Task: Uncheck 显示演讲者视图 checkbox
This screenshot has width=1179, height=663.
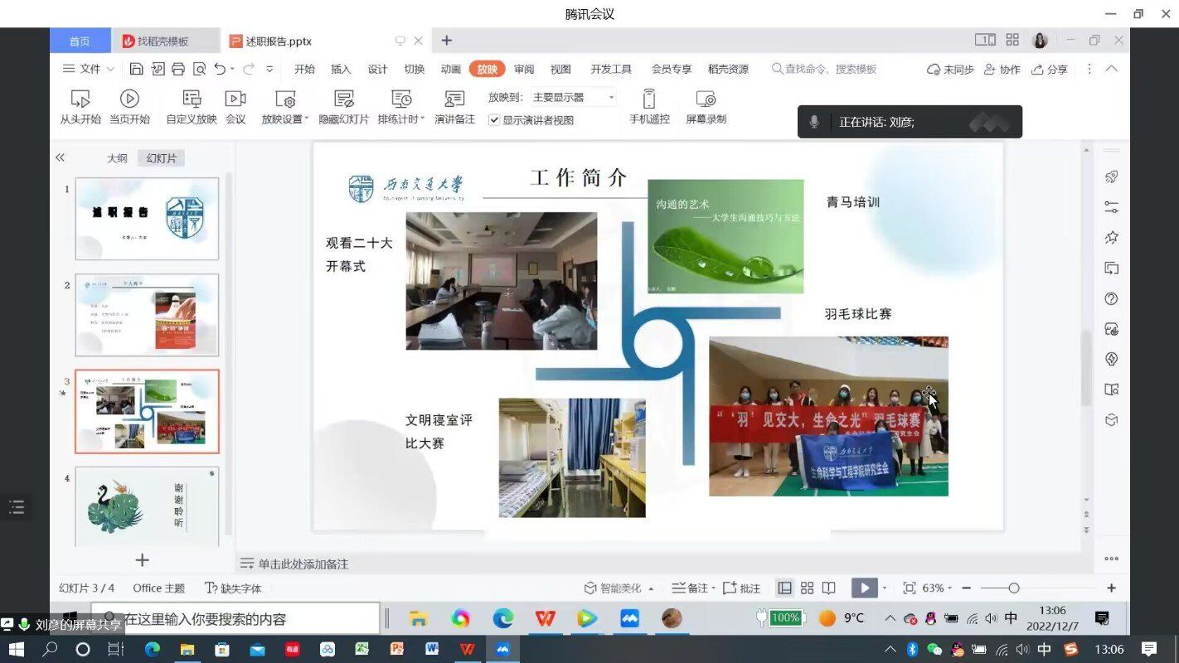Action: point(494,120)
